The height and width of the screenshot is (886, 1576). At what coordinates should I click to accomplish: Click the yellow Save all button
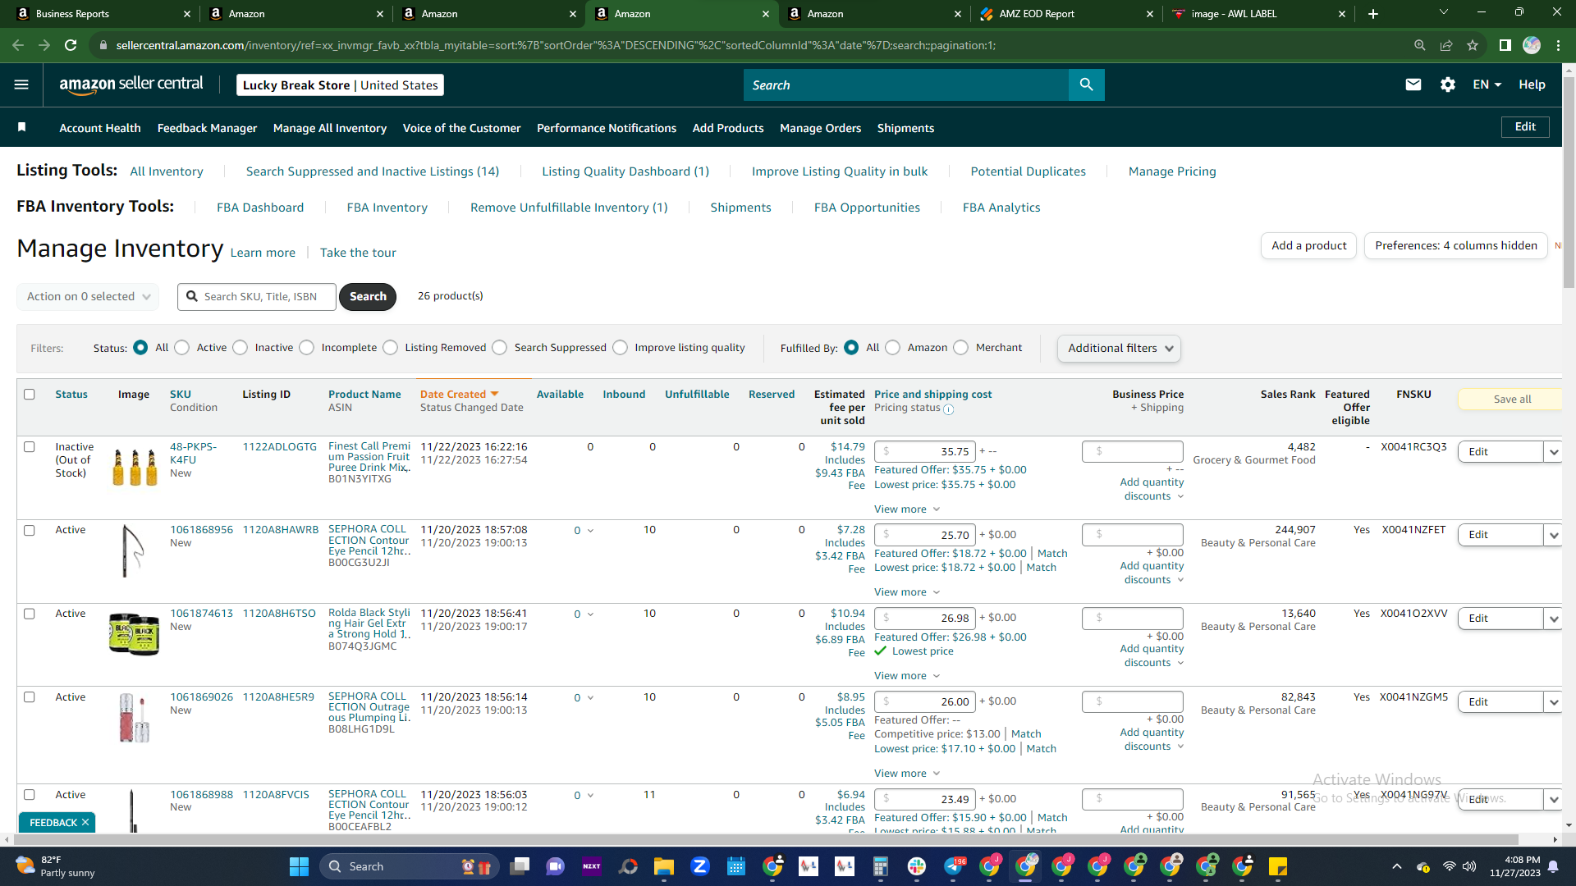coord(1512,400)
